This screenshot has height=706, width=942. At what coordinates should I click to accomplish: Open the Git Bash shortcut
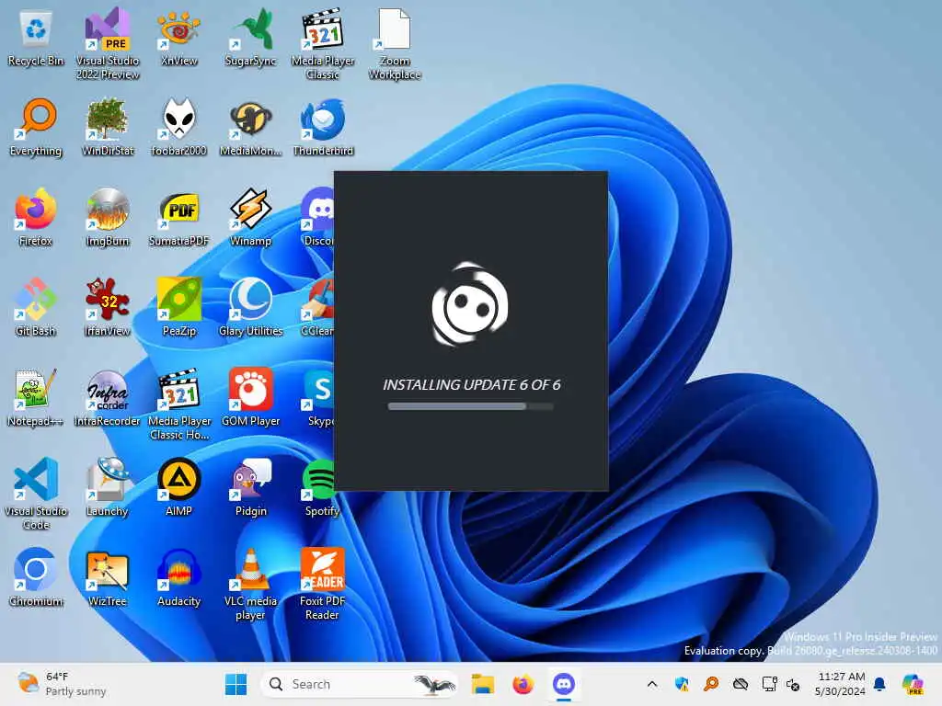pos(36,307)
